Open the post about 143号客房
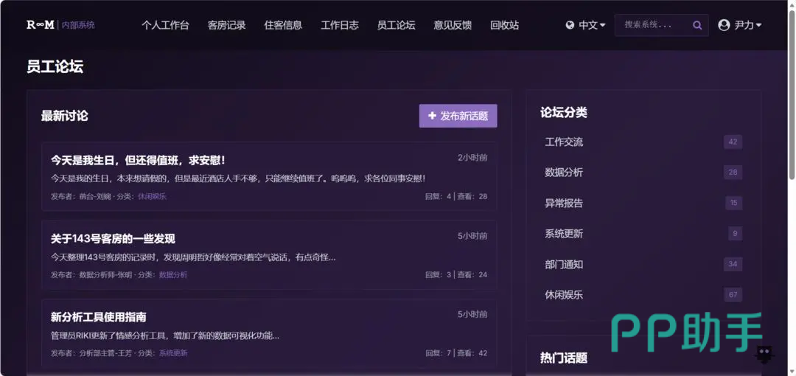Screen dimensions: 796x376 click(113, 239)
